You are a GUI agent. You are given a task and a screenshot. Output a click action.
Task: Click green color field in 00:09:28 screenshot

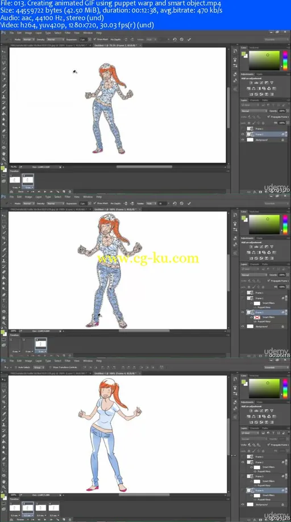pos(264,389)
